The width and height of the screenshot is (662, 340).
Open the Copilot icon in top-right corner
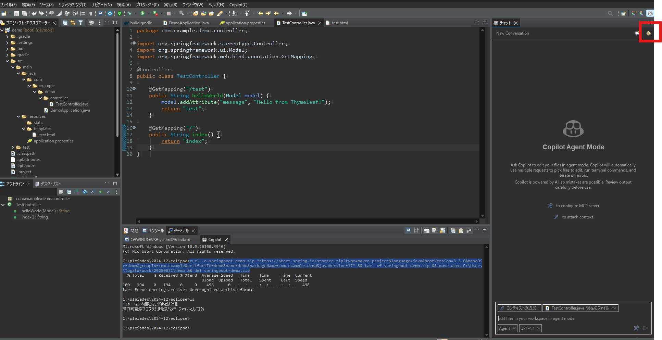(x=650, y=13)
